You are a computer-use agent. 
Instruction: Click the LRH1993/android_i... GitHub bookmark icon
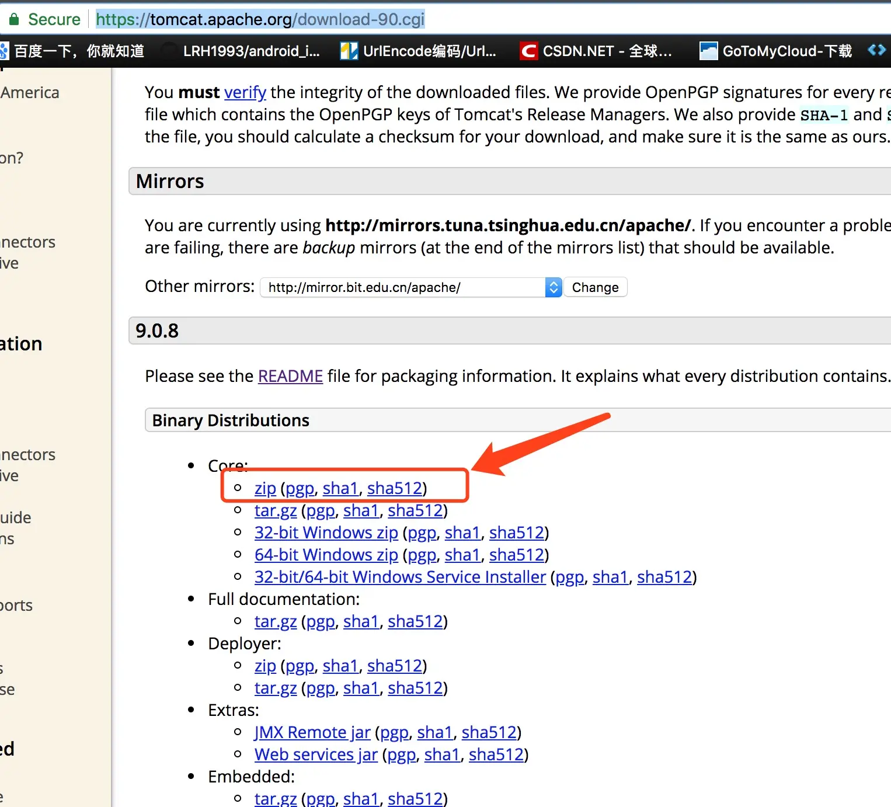169,51
